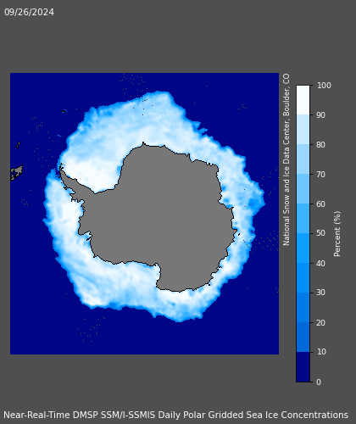The width and height of the screenshot is (356, 424).
Task: Pick the 60-70 percent light blue band
Action: 303,189
